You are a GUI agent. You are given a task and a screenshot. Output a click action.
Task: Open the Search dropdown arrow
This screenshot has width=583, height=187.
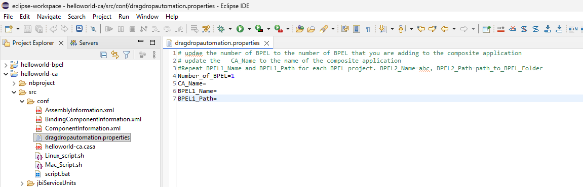click(333, 29)
